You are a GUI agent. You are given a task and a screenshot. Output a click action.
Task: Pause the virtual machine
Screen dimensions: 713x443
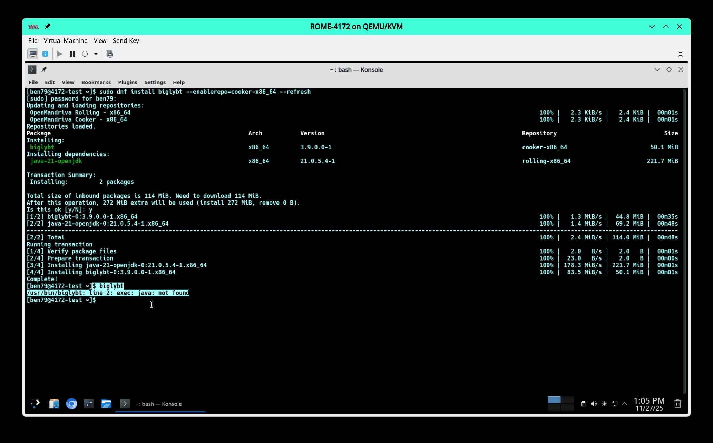tap(72, 54)
